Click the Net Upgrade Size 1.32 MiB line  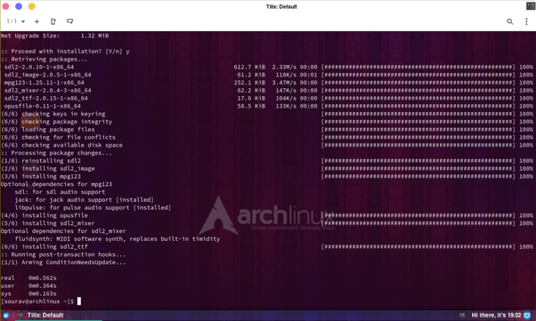(54, 36)
